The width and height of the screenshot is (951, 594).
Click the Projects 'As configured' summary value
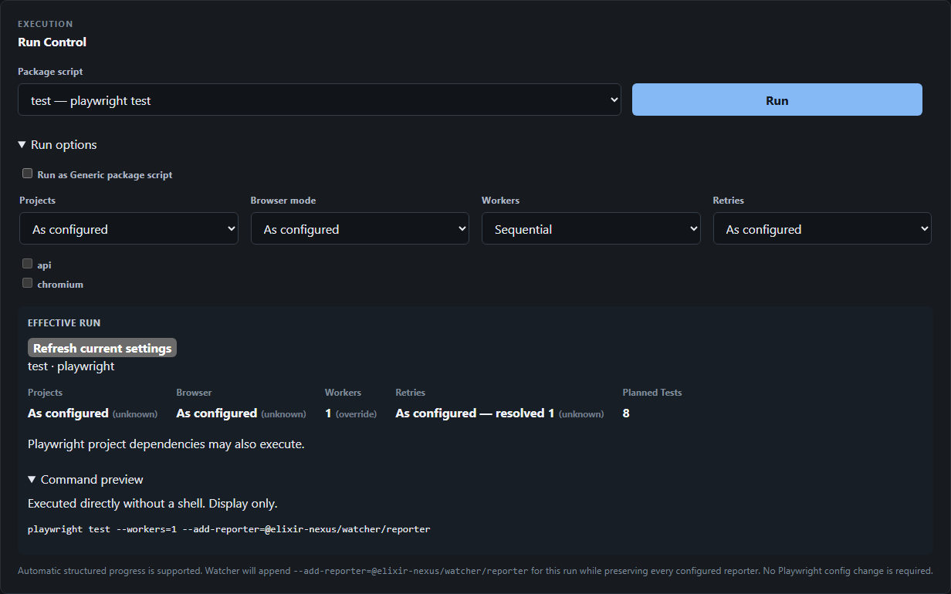(68, 413)
